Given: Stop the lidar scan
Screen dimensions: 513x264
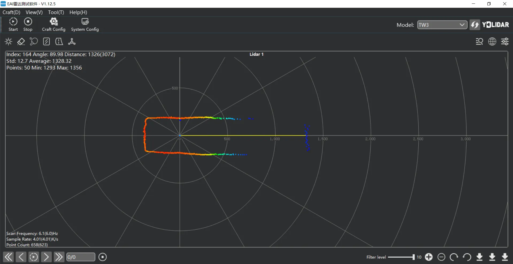Looking at the screenshot, I should coord(28,25).
